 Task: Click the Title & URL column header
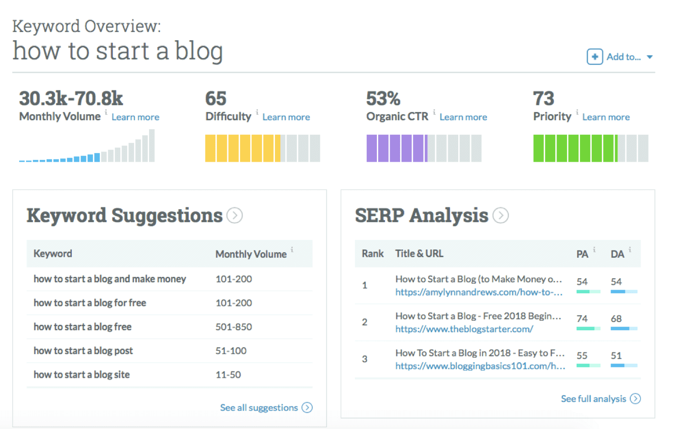pyautogui.click(x=419, y=254)
